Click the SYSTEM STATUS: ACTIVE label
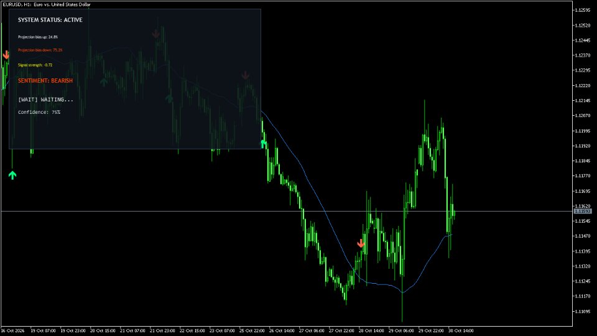This screenshot has height=336, width=597. (x=50, y=20)
